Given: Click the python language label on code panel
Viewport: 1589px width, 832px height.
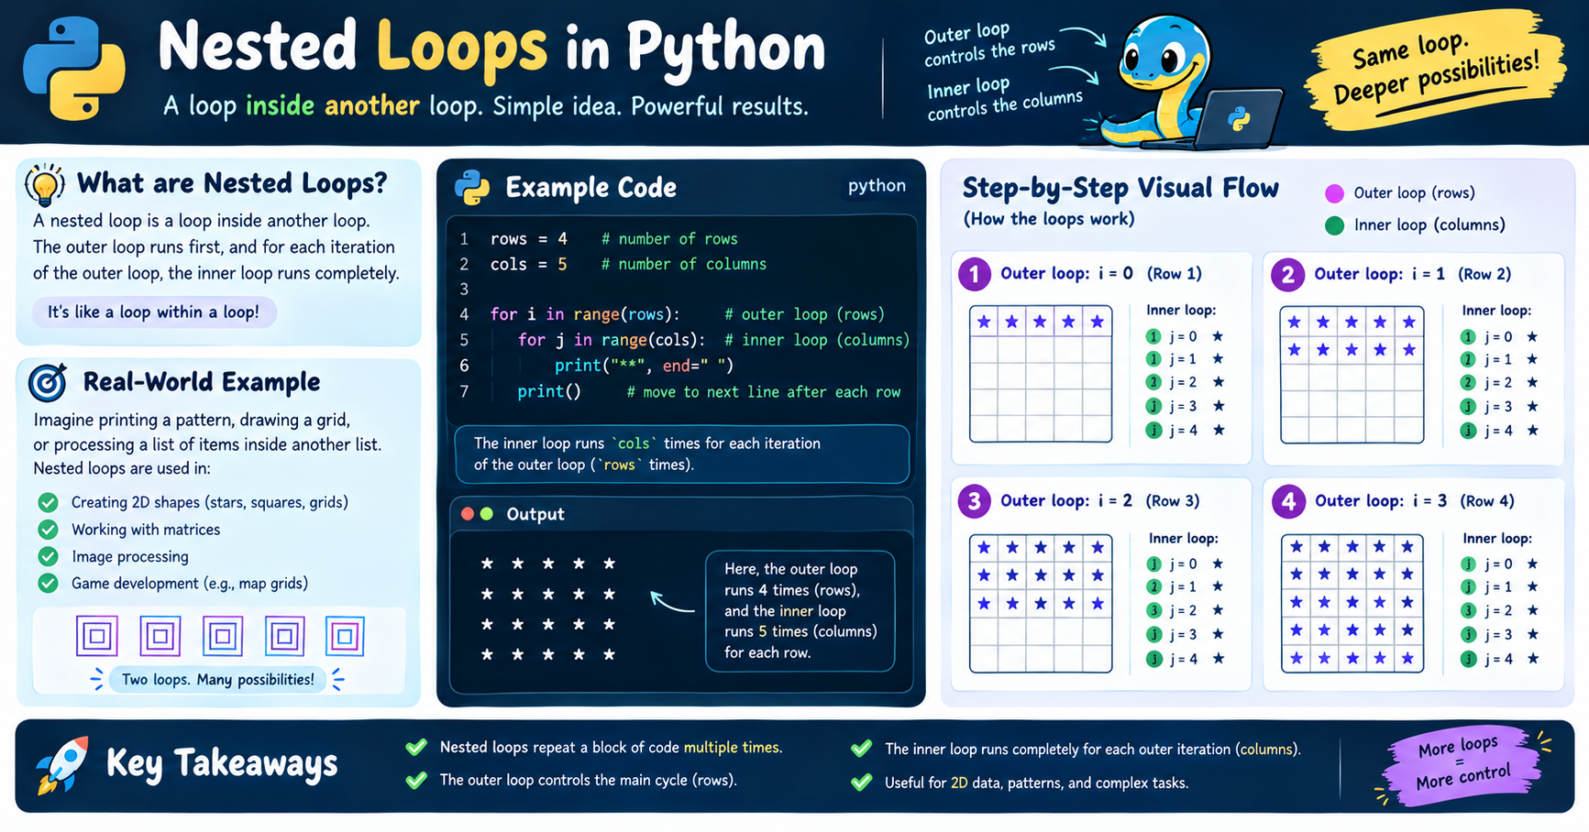Looking at the screenshot, I should point(877,186).
